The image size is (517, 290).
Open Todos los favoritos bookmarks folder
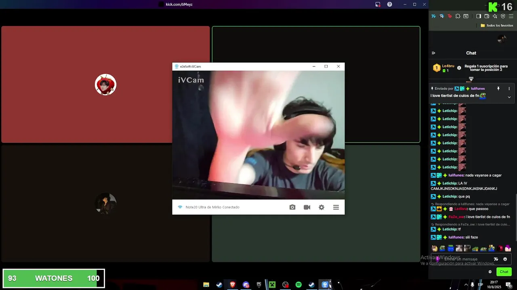coord(497,25)
